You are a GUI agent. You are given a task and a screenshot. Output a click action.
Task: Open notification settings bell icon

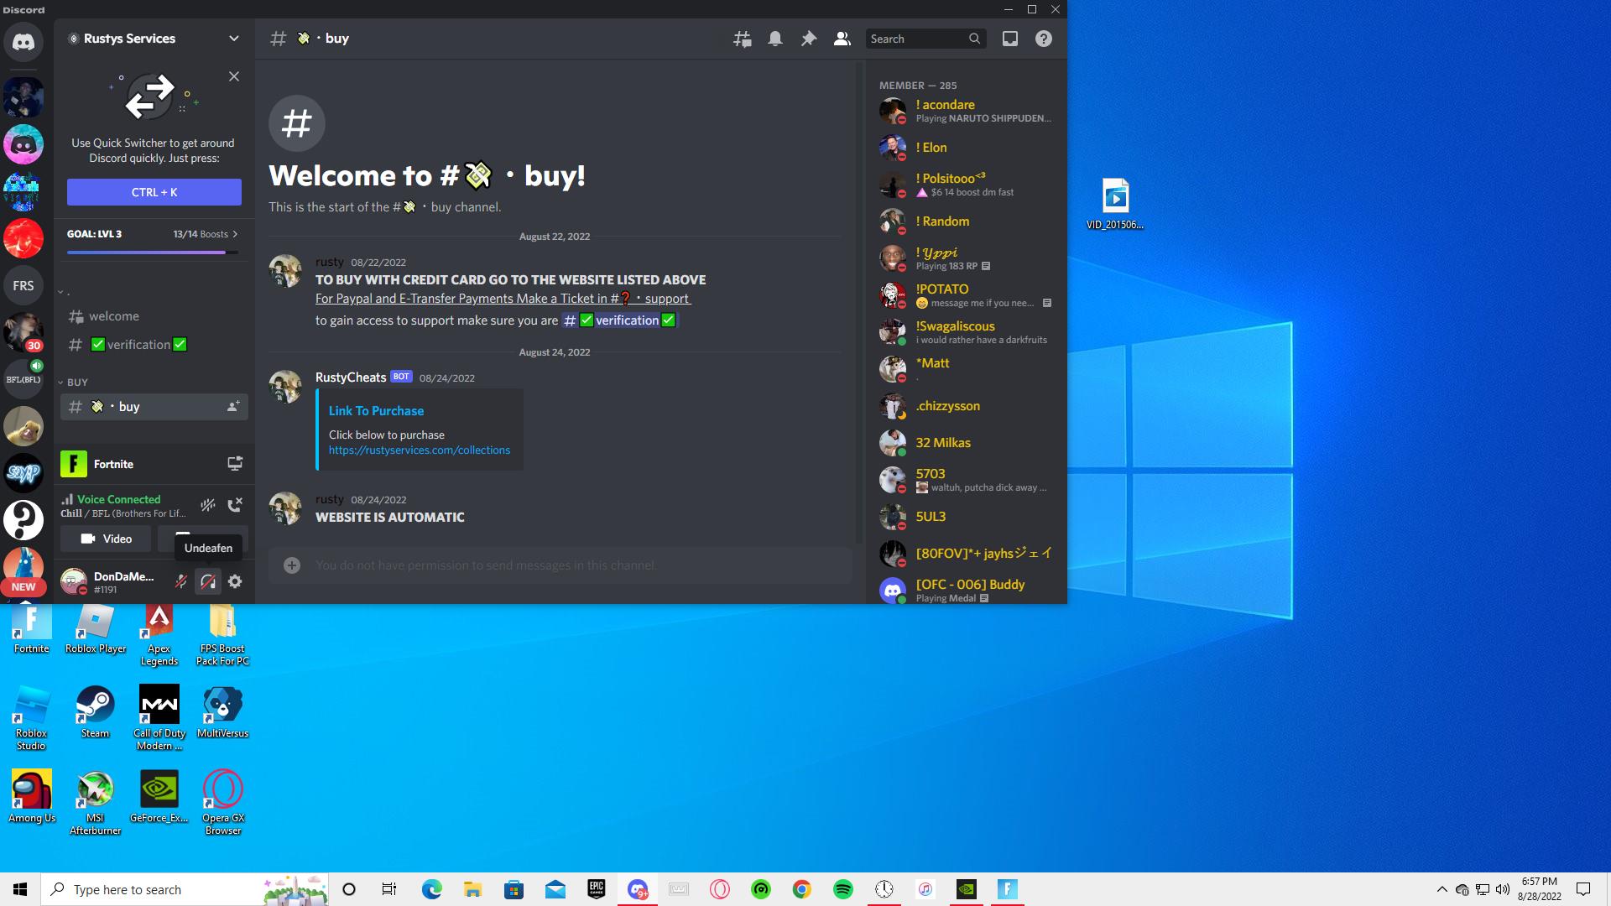(x=775, y=39)
